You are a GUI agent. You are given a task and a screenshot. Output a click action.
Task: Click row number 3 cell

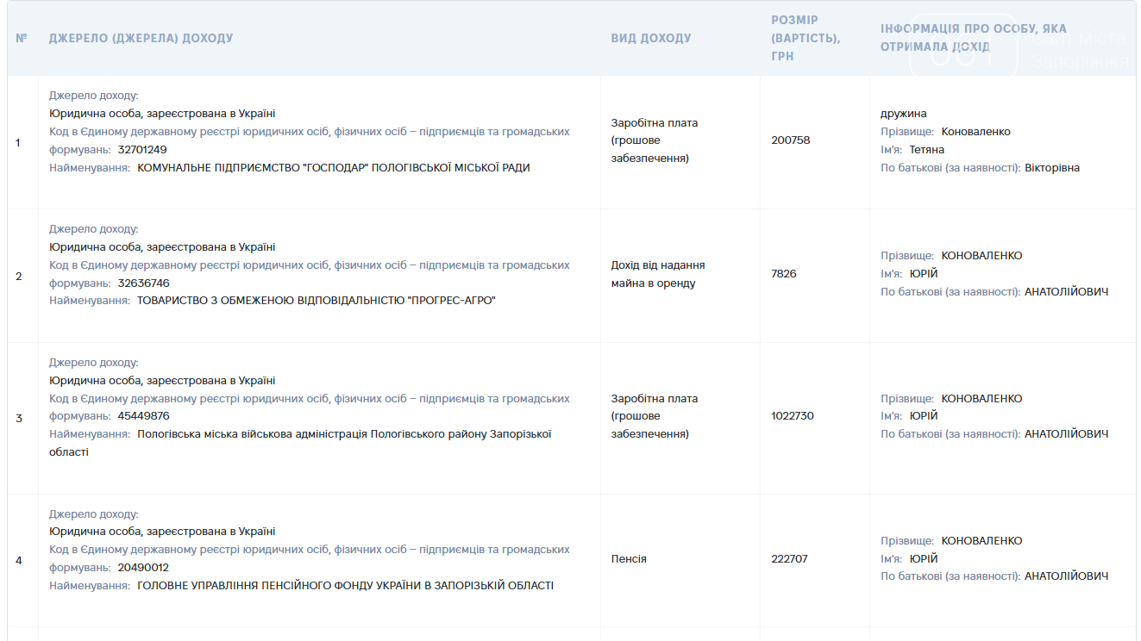[19, 418]
